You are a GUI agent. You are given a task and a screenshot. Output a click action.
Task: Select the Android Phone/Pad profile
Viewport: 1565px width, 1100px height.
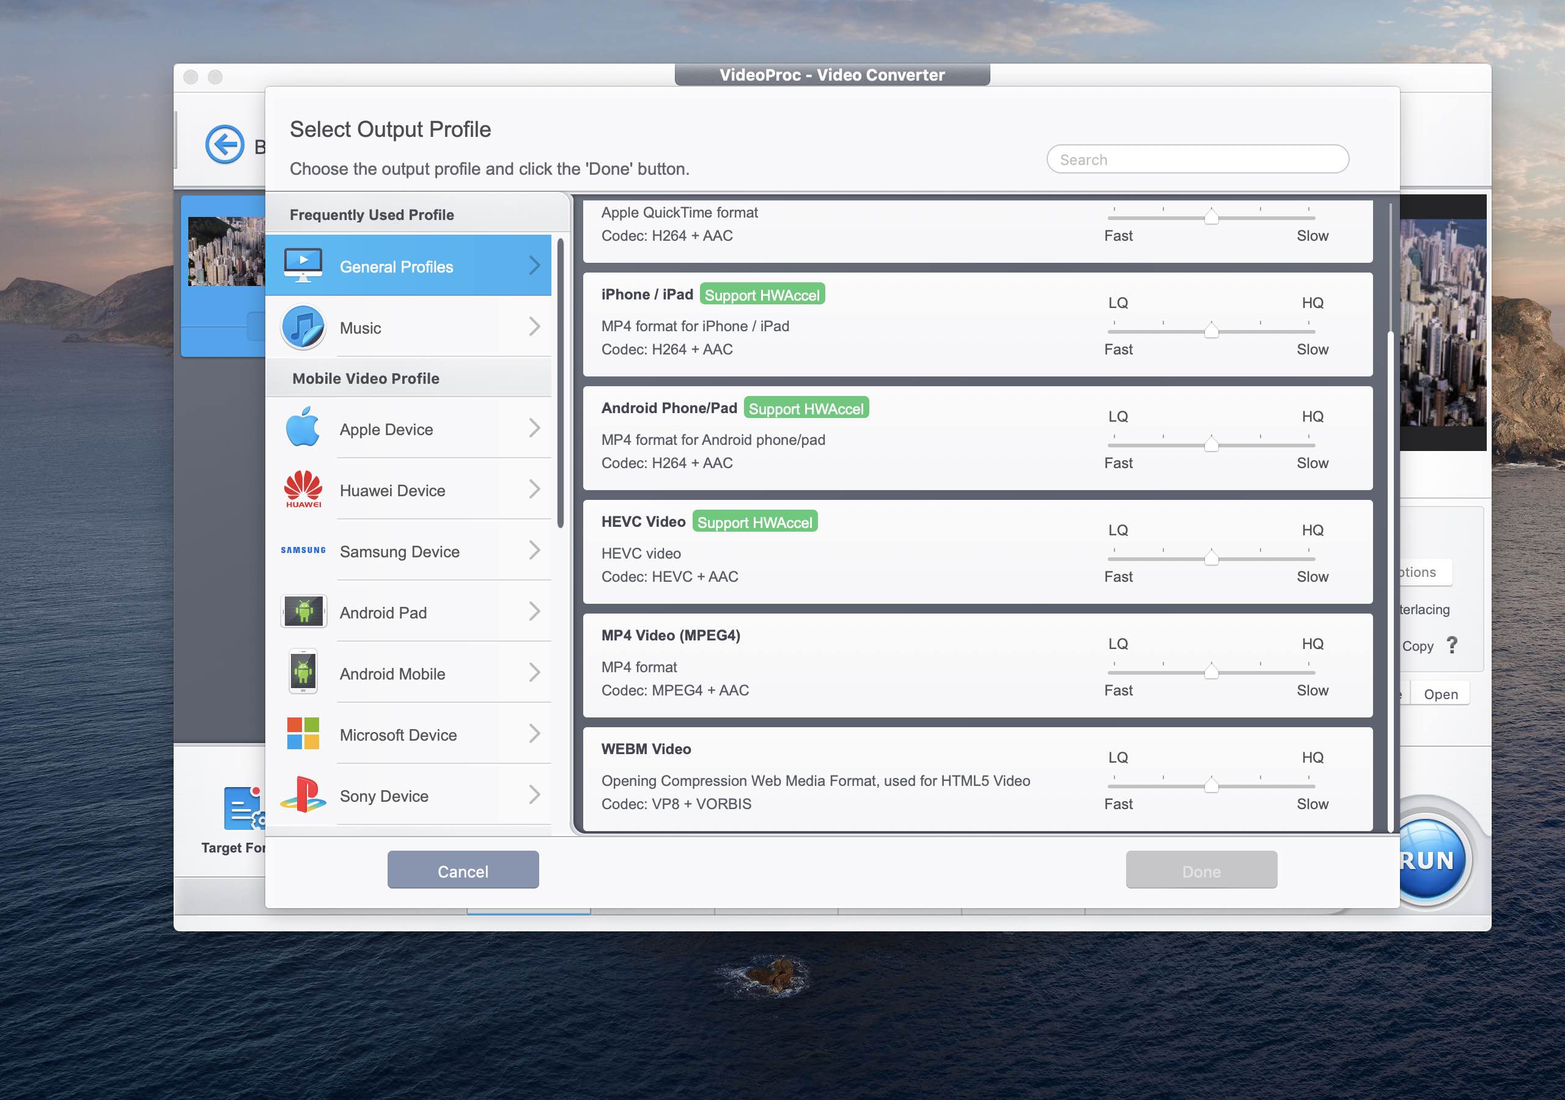tap(978, 438)
